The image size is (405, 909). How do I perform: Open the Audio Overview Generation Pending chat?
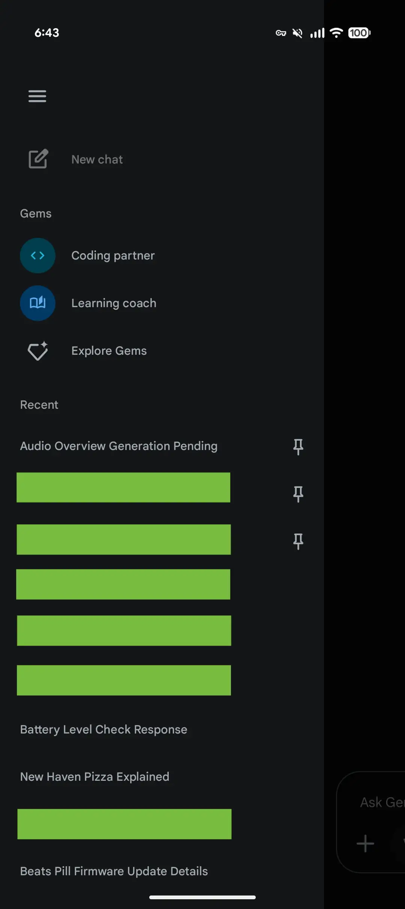118,446
